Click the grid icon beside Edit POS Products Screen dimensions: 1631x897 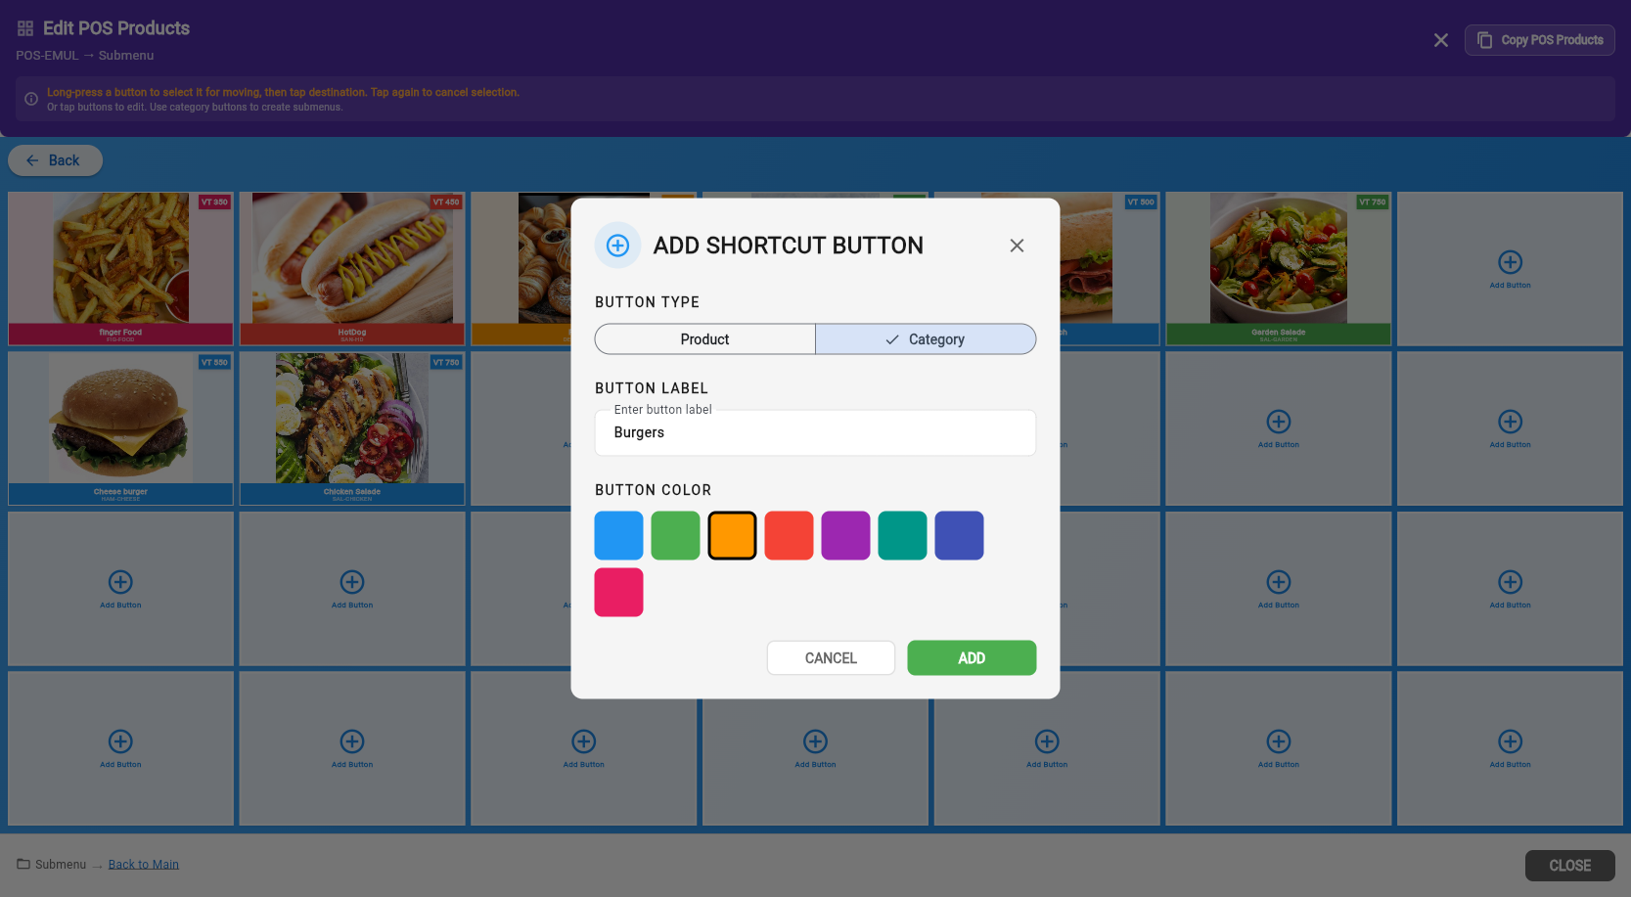(25, 28)
